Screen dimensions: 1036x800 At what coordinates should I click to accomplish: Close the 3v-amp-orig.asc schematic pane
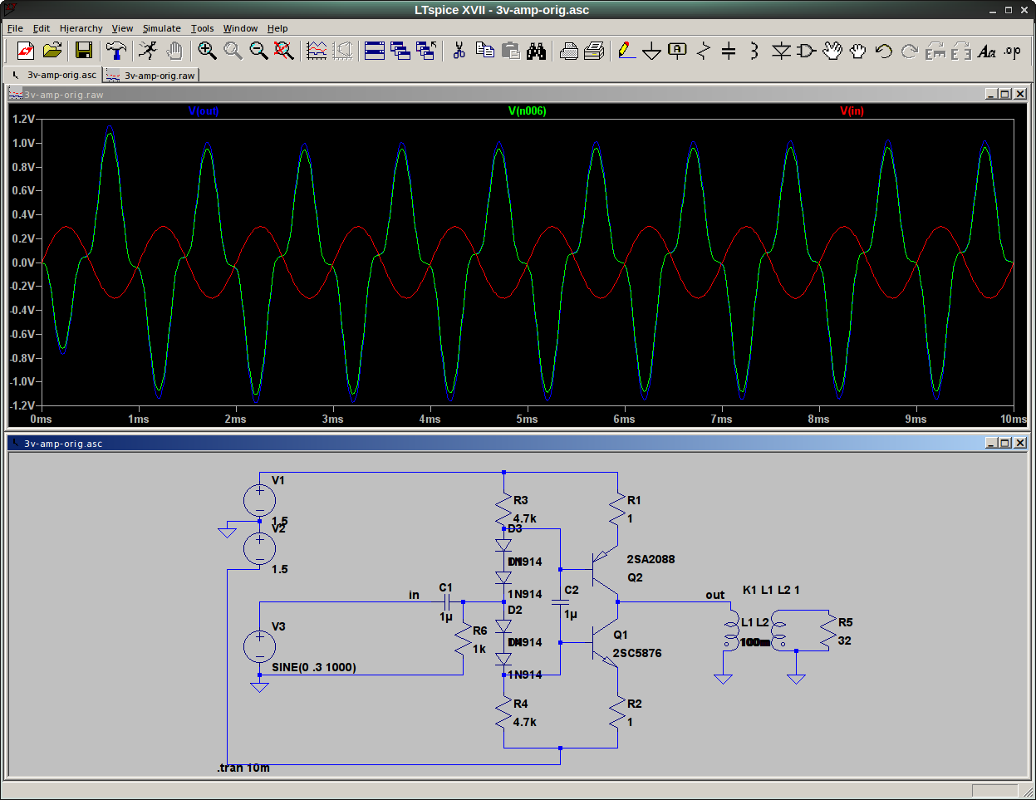(1020, 443)
